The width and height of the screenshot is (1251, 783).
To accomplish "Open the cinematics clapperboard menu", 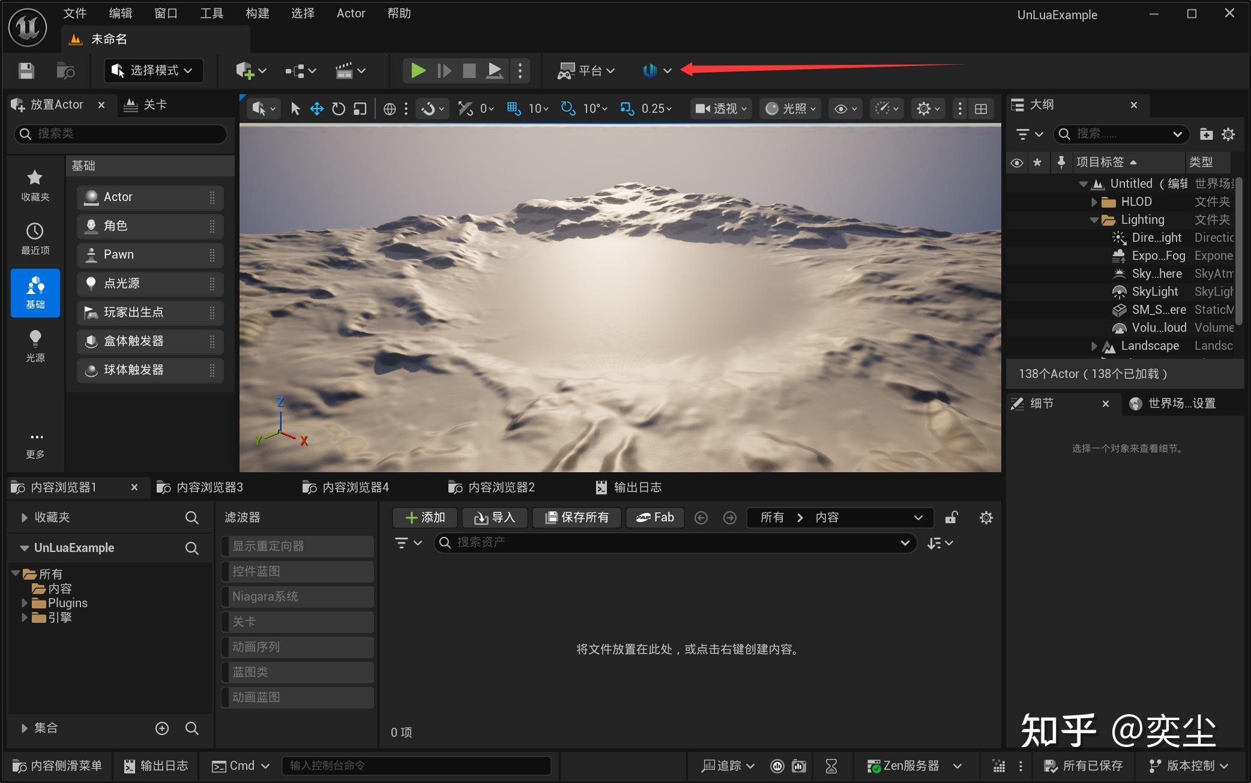I will point(350,71).
